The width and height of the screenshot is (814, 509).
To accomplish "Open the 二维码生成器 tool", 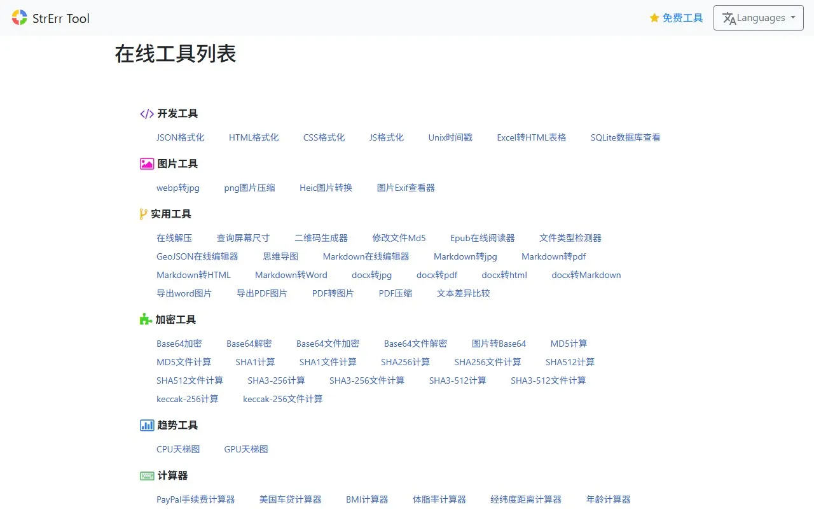I will [321, 238].
